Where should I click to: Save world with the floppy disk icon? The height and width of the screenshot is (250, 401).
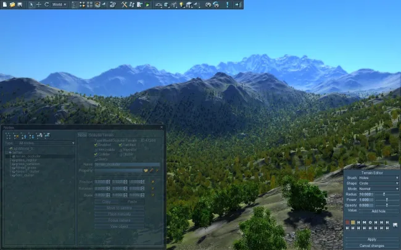20,4
